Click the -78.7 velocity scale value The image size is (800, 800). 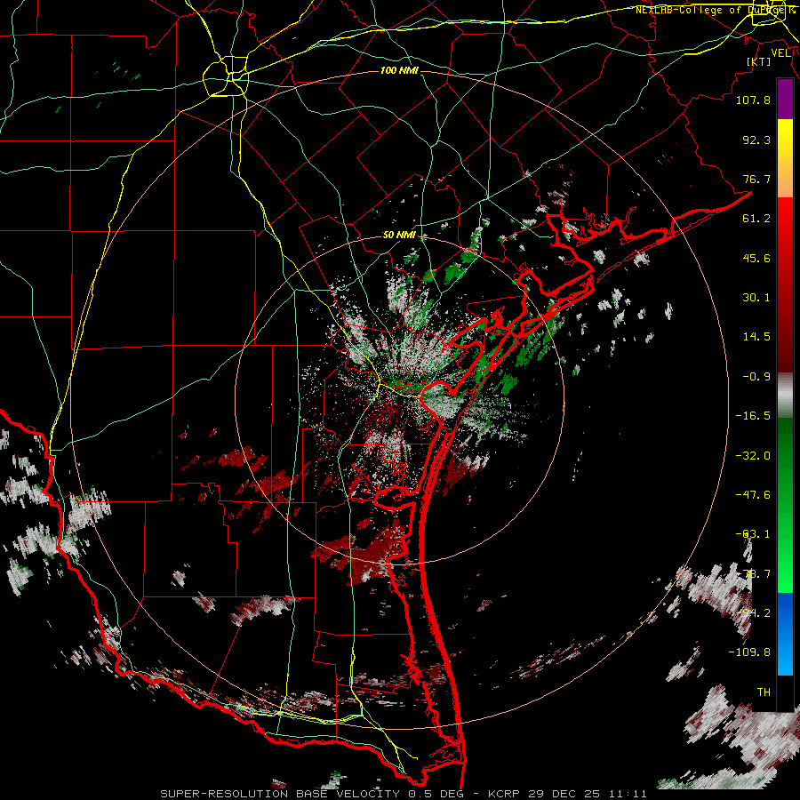point(753,574)
